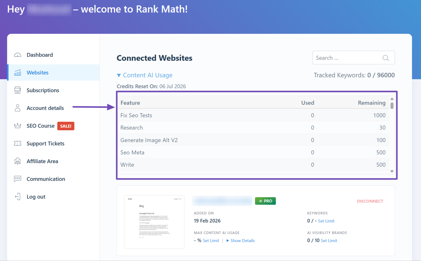Click the green PRO badge
This screenshot has height=261, width=421.
tap(265, 201)
